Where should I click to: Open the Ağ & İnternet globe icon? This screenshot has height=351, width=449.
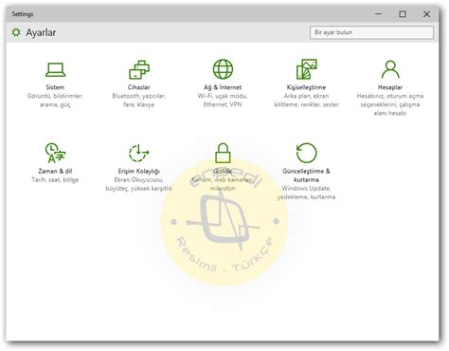tap(223, 69)
